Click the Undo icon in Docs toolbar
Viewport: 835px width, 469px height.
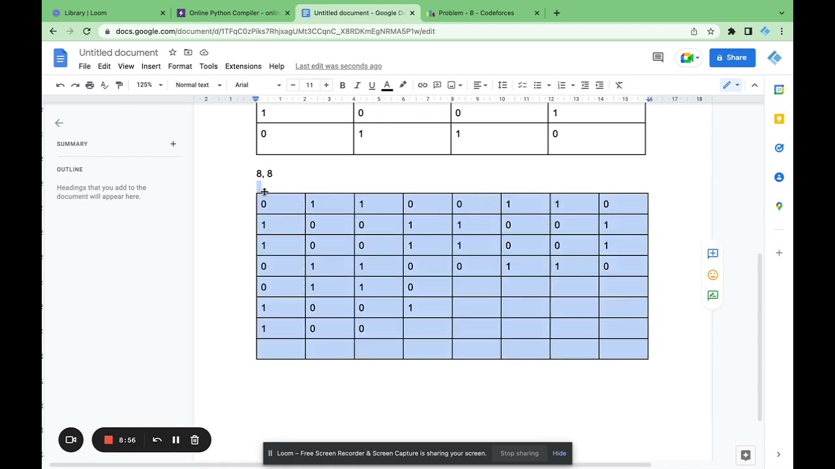pyautogui.click(x=60, y=85)
